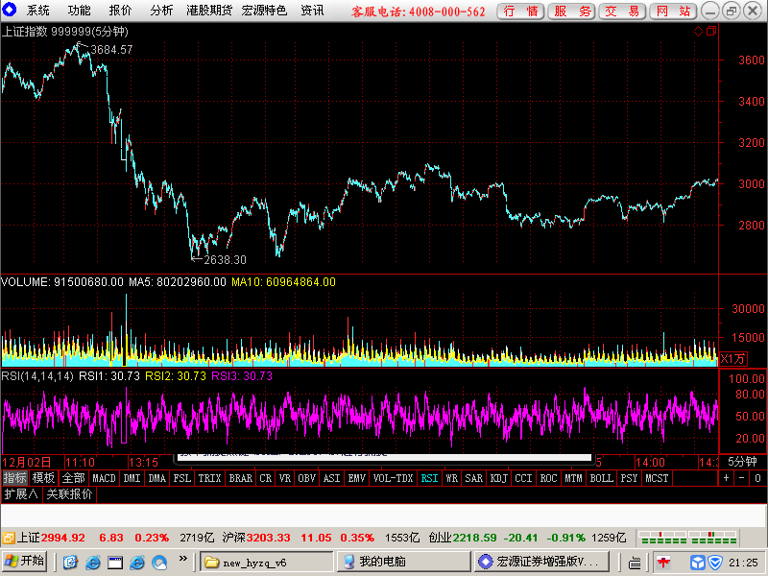Image resolution: width=768 pixels, height=576 pixels.
Task: Click the minus zoom button
Action: coord(742,478)
